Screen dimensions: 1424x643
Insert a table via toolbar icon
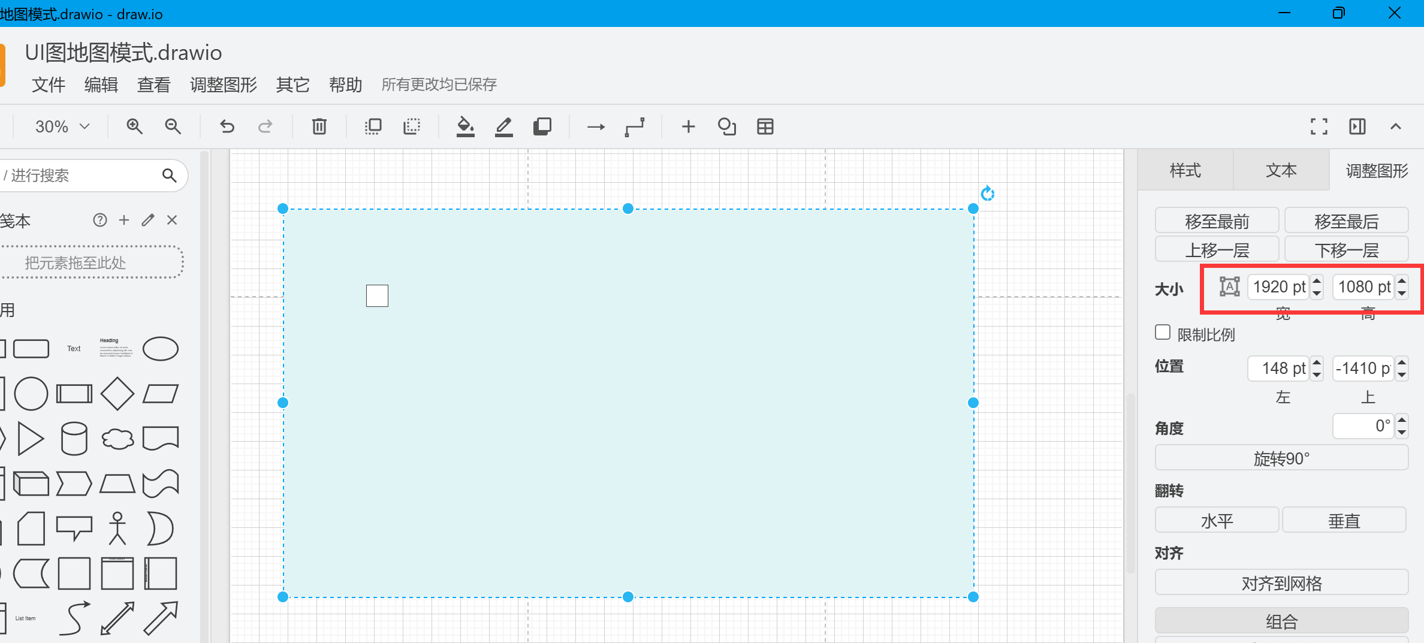coord(765,126)
